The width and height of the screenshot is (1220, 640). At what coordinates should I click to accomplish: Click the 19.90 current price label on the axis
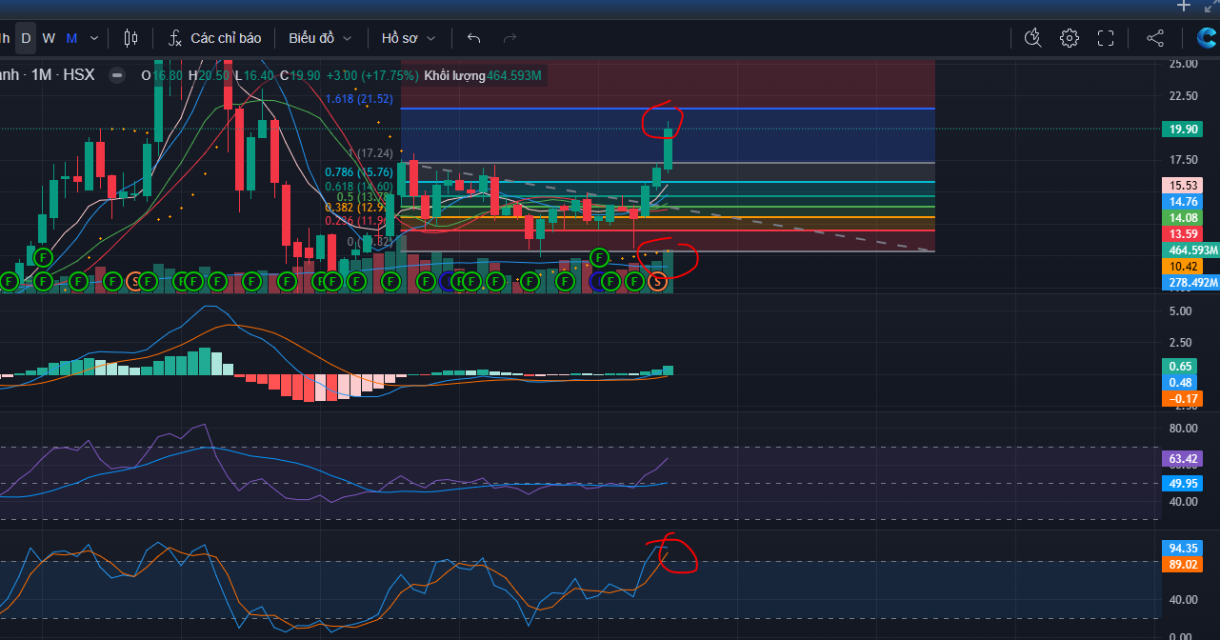coord(1181,130)
